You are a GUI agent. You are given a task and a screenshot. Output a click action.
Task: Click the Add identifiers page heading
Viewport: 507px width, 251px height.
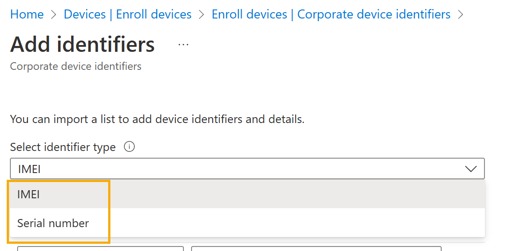[82, 44]
